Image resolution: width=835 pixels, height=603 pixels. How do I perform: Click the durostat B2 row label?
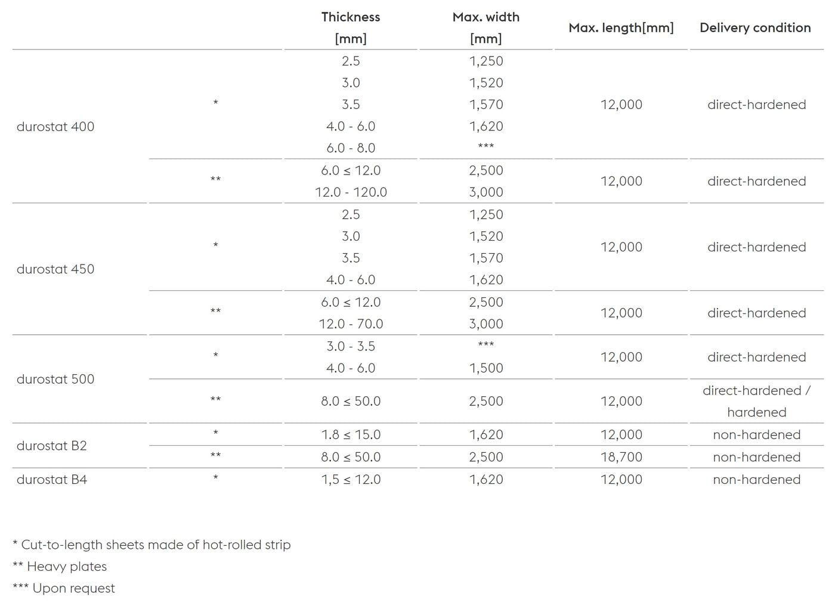point(52,446)
